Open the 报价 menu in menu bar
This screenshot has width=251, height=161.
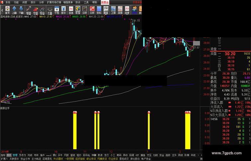[x=33, y=2]
